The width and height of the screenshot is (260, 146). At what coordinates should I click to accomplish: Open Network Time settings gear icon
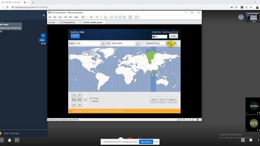tap(175, 43)
